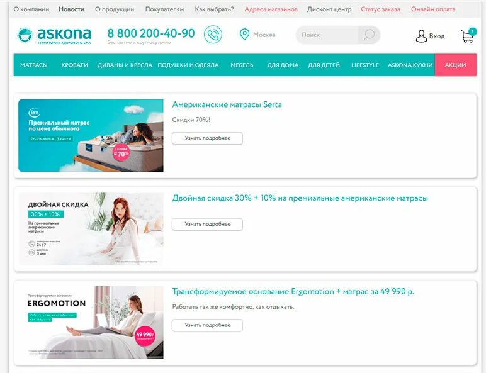Open Американские матрасы Serta headline
This screenshot has height=373, width=486.
[227, 104]
